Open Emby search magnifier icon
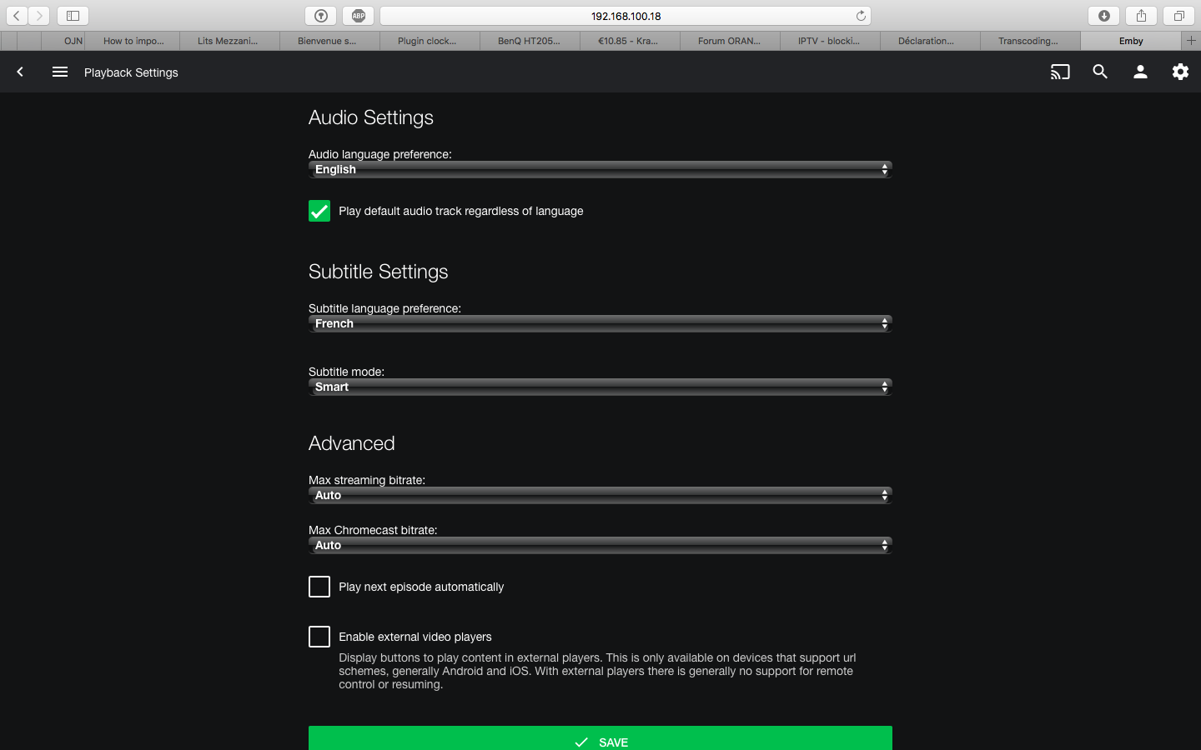This screenshot has width=1201, height=750. click(1100, 72)
